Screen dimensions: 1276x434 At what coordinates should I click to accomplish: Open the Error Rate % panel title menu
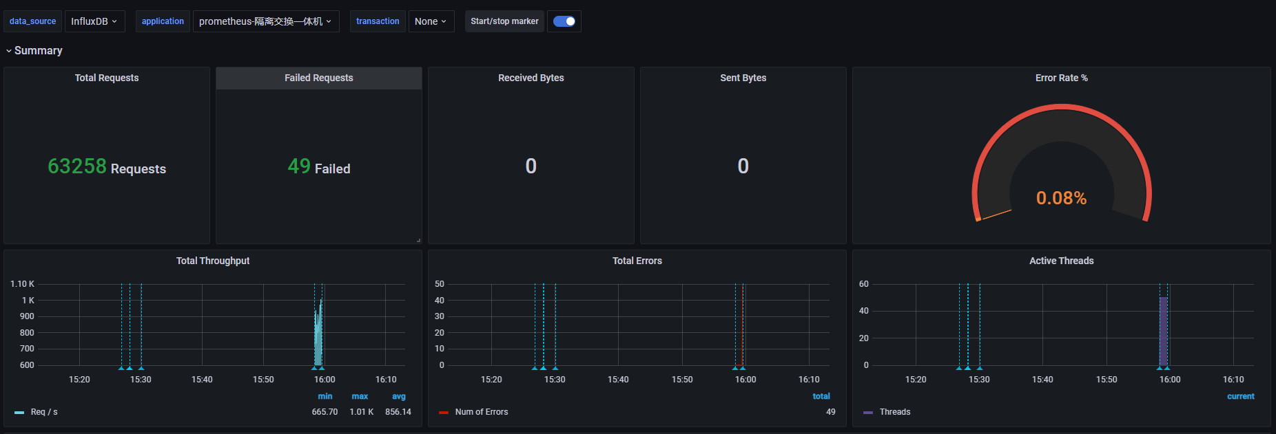tap(1062, 78)
